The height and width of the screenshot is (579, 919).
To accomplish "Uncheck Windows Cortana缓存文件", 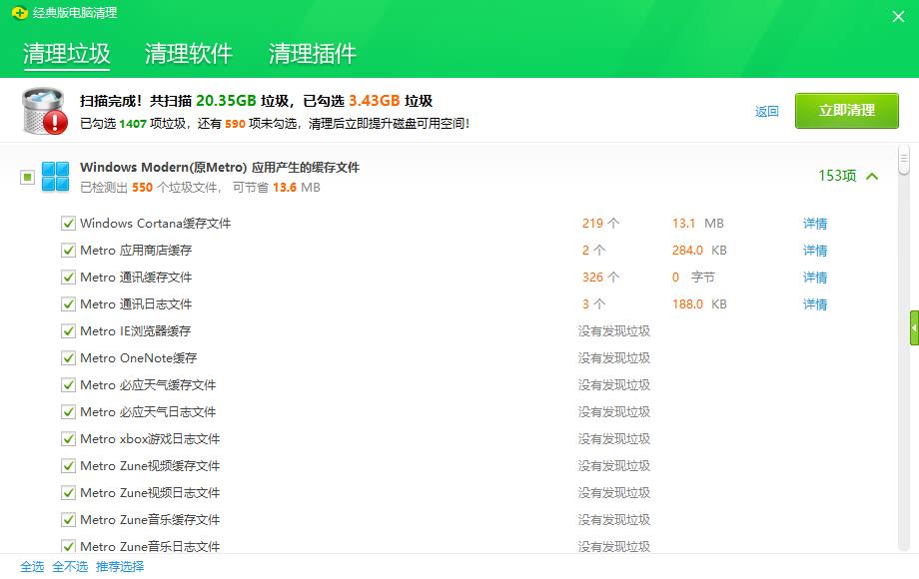I will (69, 223).
